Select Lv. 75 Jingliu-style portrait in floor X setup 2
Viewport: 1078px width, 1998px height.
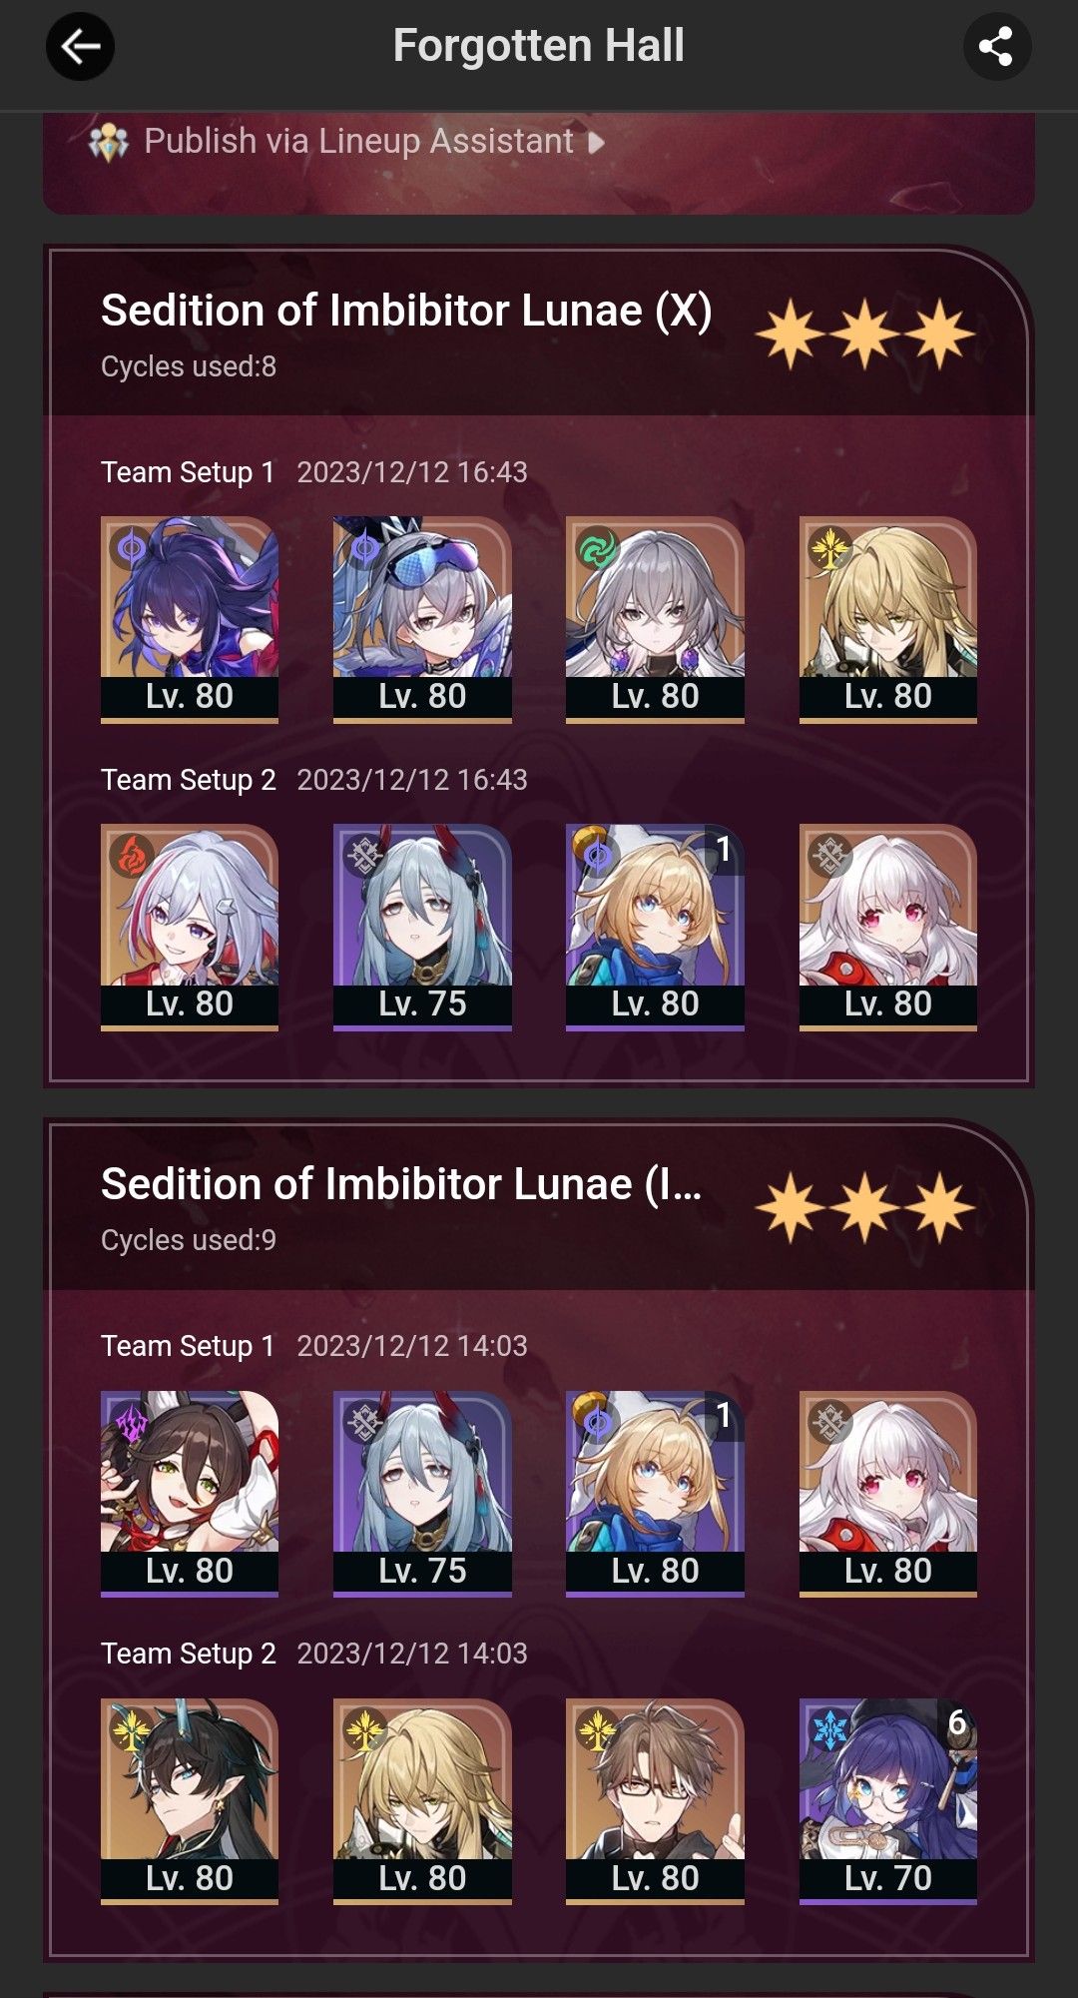coord(422,925)
